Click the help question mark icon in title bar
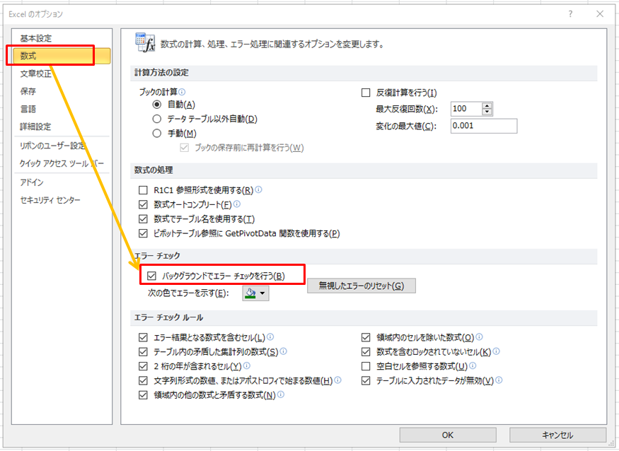 570,14
